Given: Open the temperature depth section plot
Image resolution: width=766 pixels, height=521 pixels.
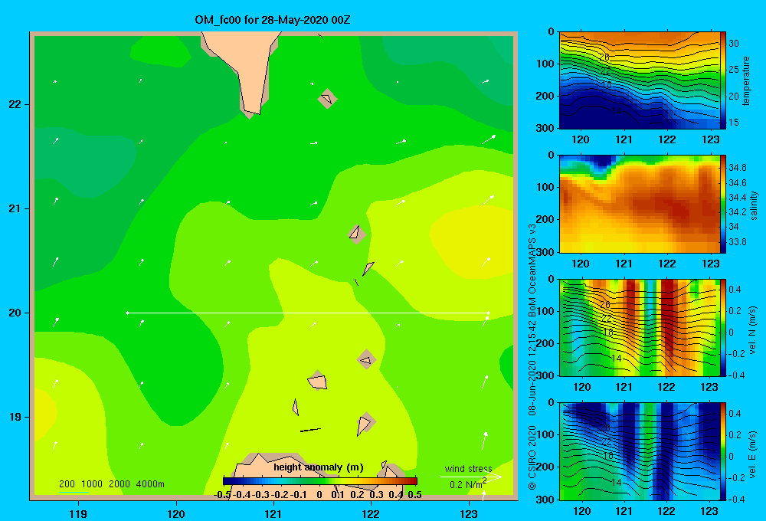Looking at the screenshot, I should pyautogui.click(x=640, y=80).
